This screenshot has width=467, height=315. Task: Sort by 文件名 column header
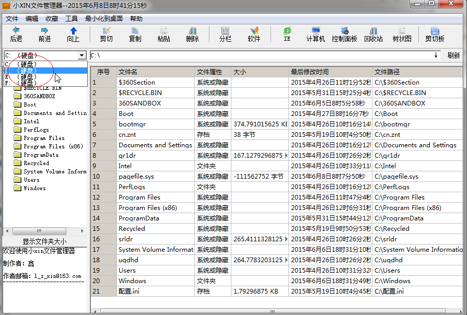coord(155,72)
